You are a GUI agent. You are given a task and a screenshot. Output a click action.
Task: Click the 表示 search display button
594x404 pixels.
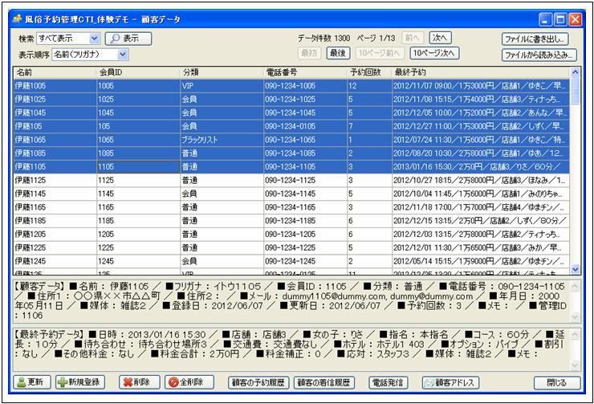128,38
